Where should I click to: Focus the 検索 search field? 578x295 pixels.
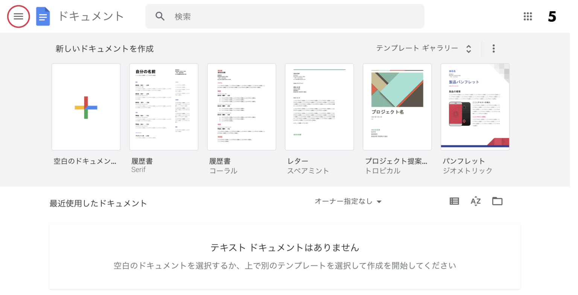285,16
